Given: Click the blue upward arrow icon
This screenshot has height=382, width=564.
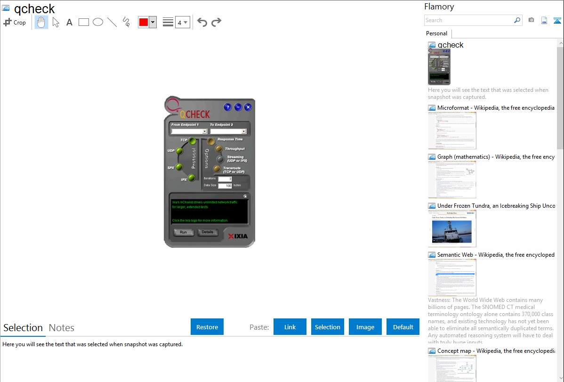Looking at the screenshot, I should [x=557, y=21].
